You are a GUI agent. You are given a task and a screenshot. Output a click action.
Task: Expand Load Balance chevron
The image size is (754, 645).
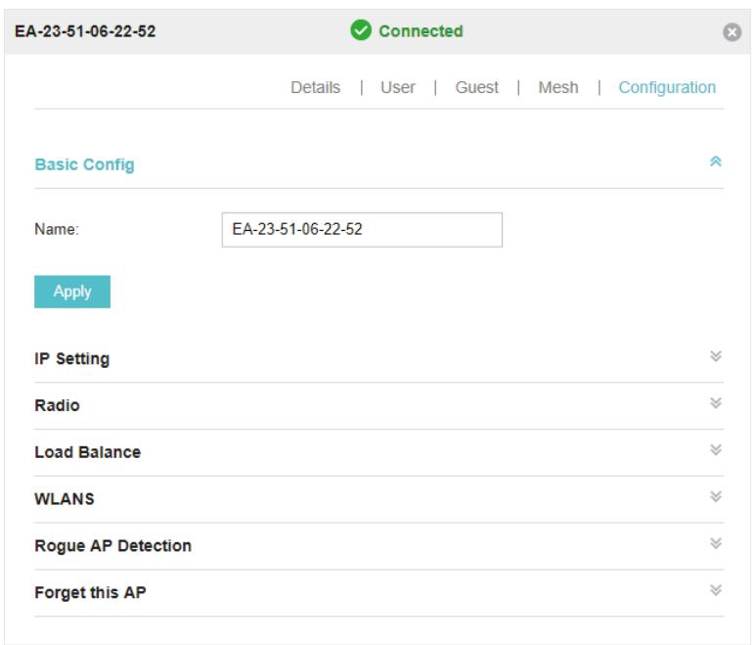click(x=716, y=449)
